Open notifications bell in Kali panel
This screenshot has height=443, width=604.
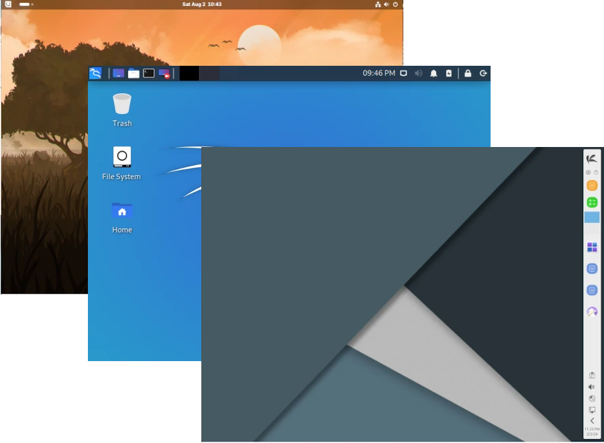coord(434,73)
